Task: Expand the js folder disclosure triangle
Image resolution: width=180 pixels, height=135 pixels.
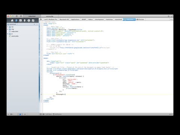Action: pyautogui.click(x=8, y=34)
